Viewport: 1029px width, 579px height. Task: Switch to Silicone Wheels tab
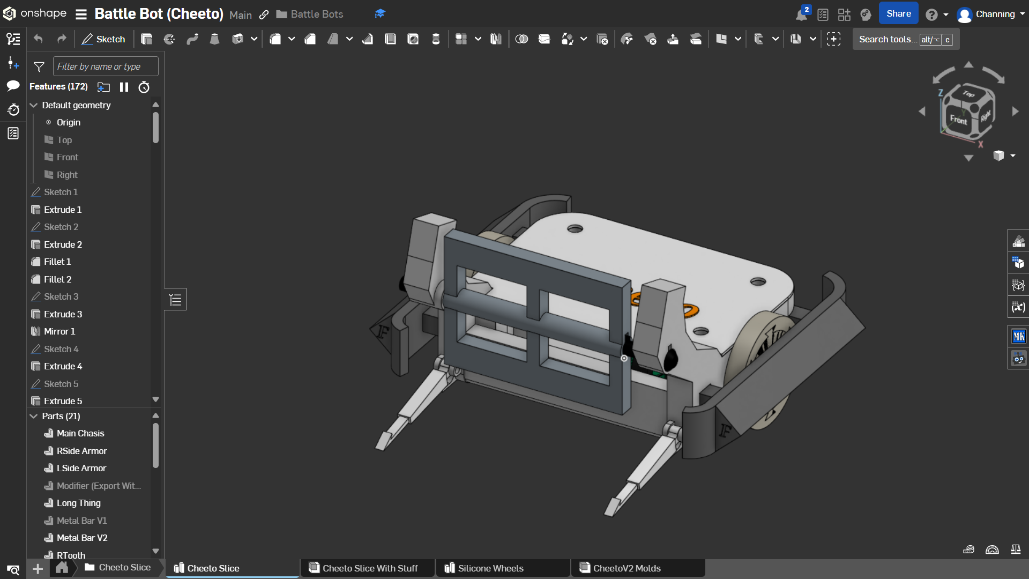[503, 568]
